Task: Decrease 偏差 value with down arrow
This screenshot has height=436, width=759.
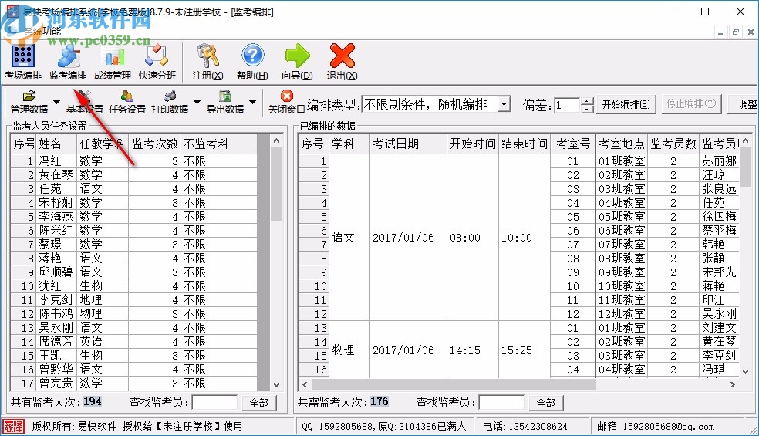Action: (587, 109)
